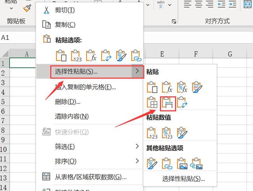Select Values and Source Formatting icon
Screen dimensions: 253x191
tap(182, 133)
